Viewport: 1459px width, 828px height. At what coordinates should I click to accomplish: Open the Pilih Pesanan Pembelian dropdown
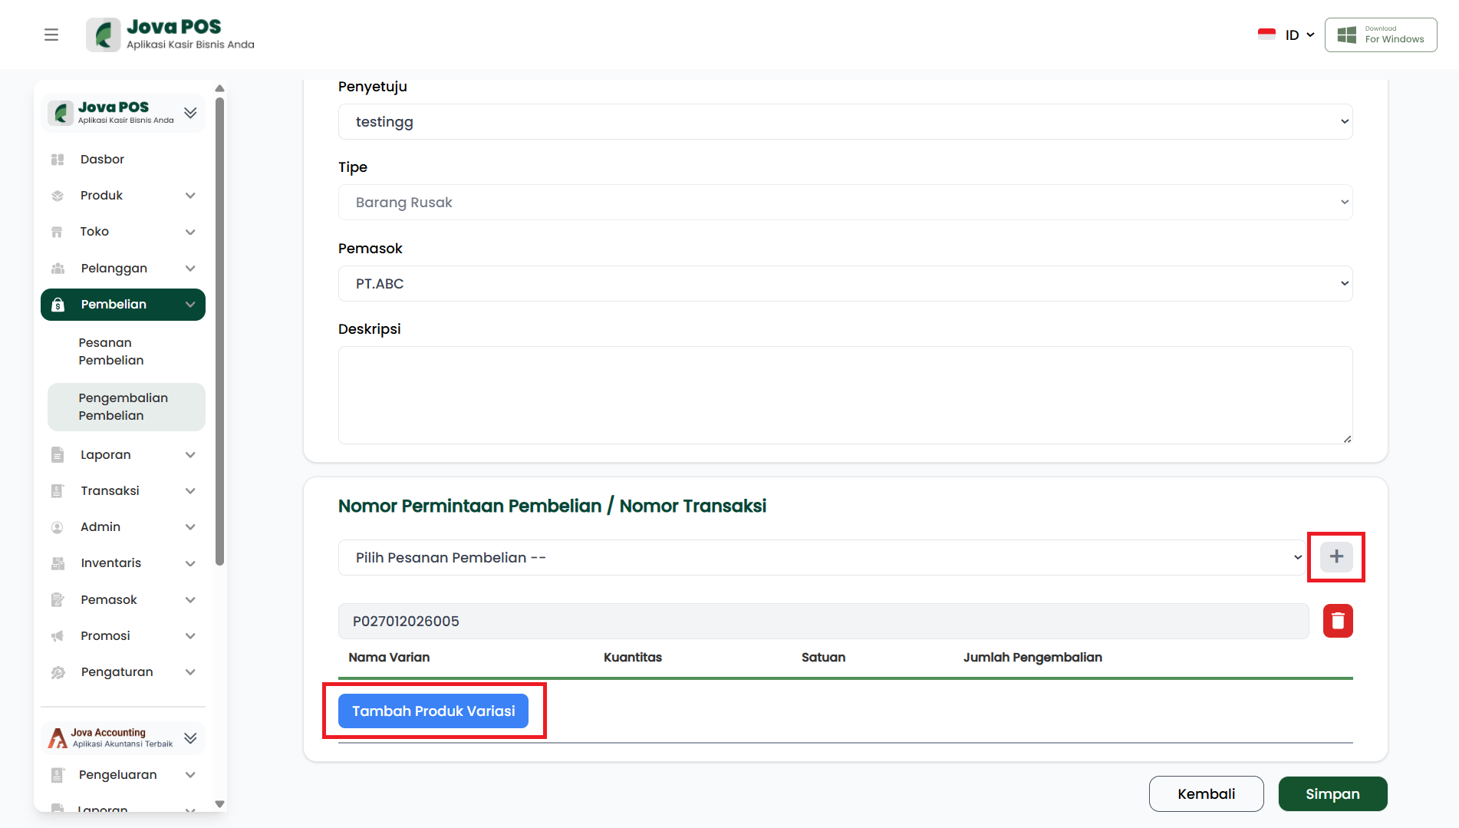coord(821,558)
